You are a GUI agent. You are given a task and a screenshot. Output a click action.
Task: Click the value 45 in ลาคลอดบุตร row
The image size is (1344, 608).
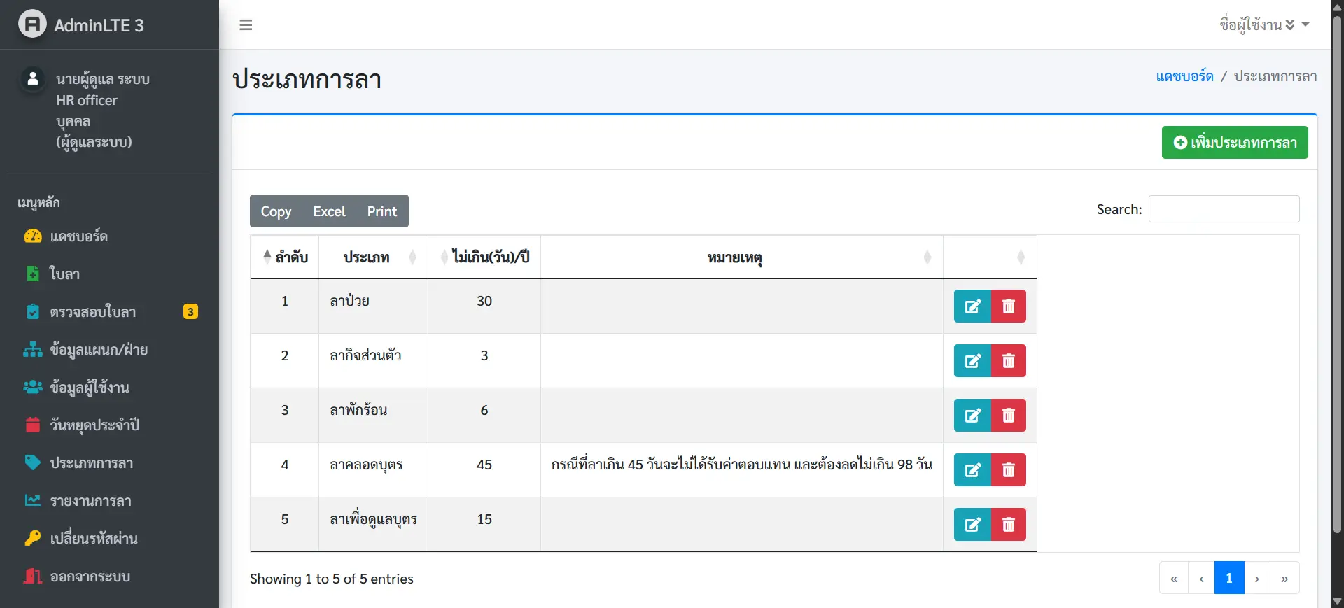(x=484, y=465)
